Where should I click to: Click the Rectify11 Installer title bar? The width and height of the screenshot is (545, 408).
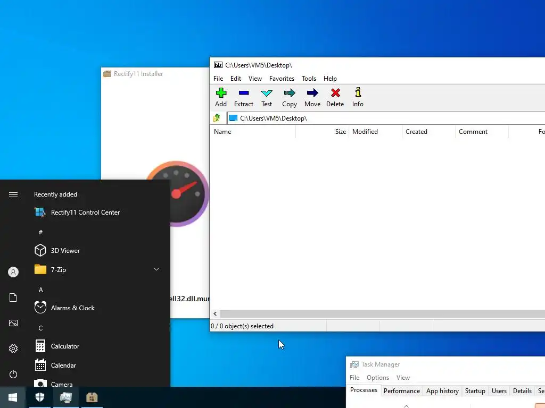click(x=155, y=73)
